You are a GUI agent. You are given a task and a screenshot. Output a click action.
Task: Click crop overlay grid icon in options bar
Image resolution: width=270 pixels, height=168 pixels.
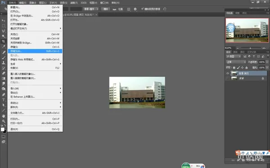(x=129, y=9)
